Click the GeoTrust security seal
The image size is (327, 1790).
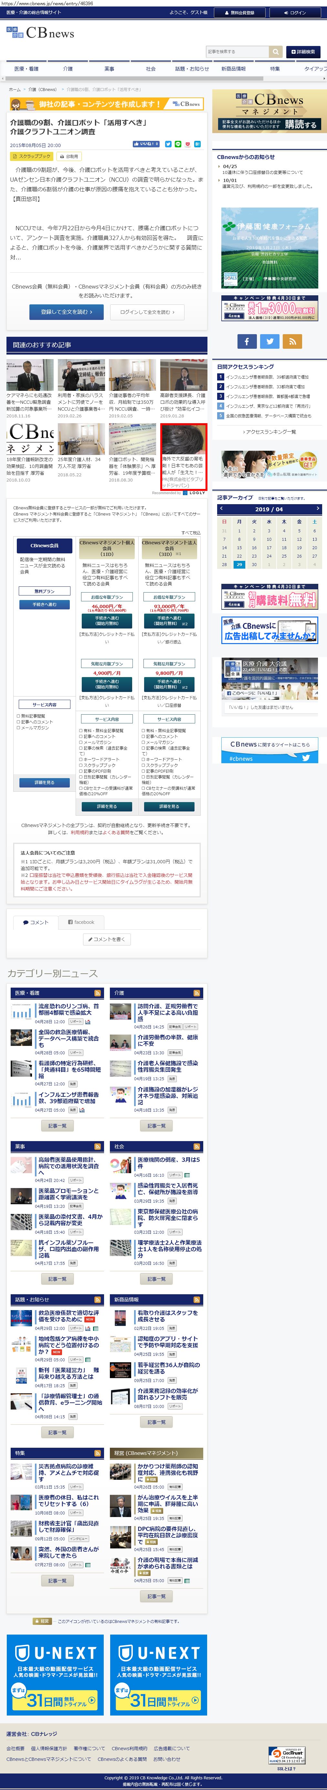(x=286, y=1755)
